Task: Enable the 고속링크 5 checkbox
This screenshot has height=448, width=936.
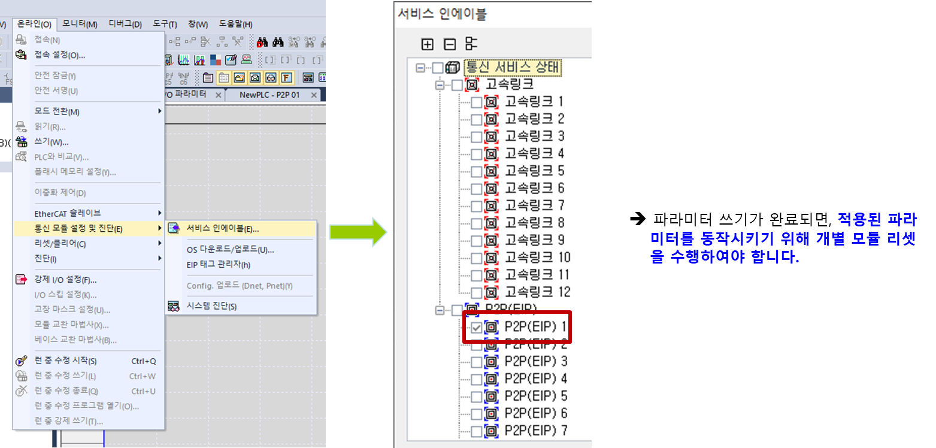Action: (x=476, y=171)
